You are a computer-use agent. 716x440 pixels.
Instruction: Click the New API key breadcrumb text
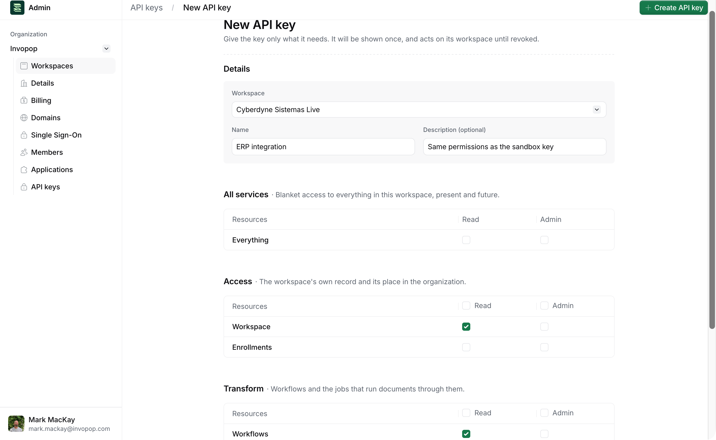(207, 8)
